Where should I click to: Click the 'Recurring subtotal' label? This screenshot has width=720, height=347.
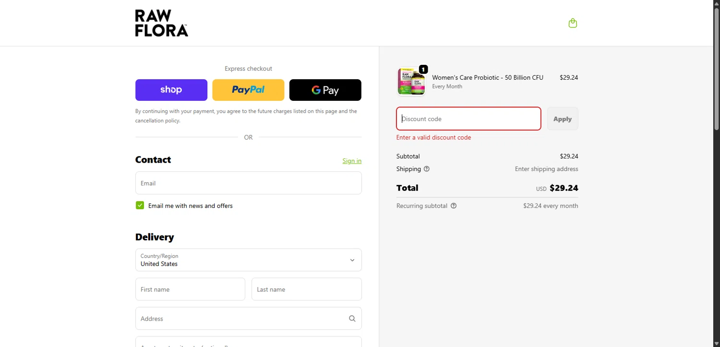coord(422,206)
